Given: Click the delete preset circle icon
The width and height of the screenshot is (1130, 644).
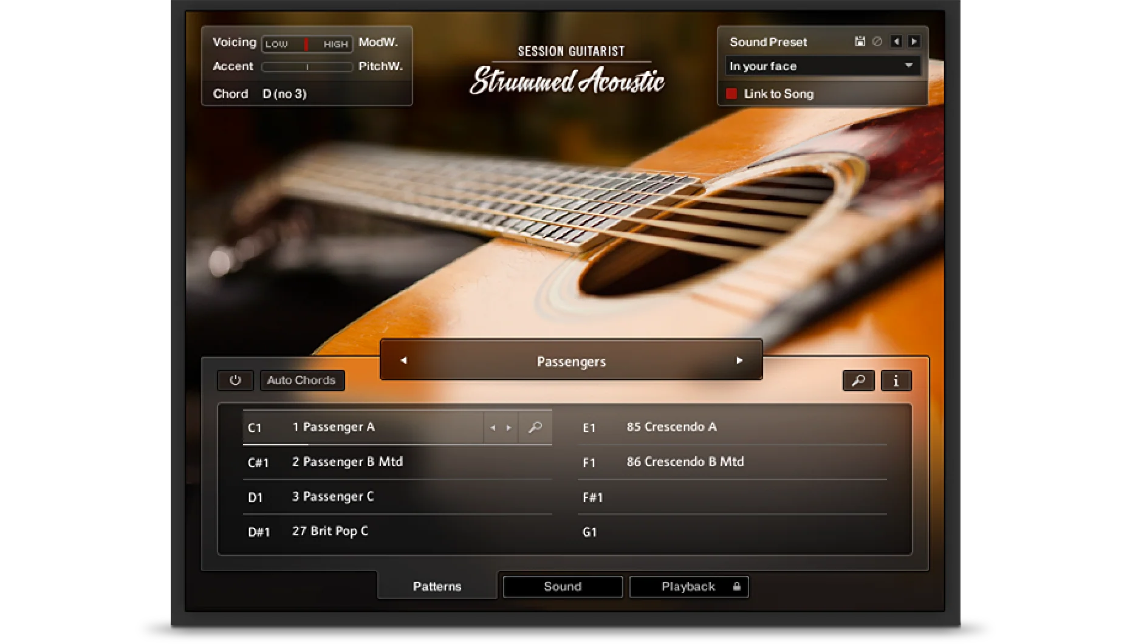Looking at the screenshot, I should [877, 41].
